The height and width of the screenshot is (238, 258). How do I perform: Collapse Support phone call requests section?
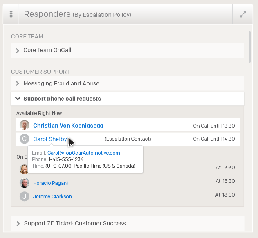(127, 99)
